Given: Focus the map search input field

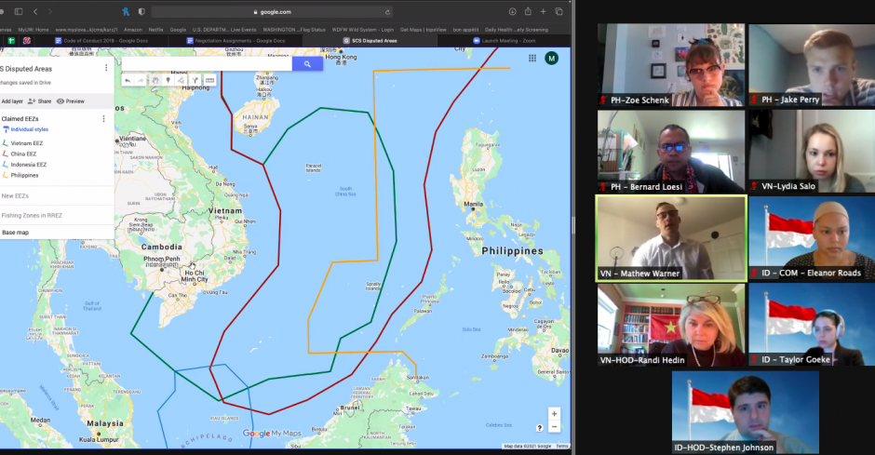Looking at the screenshot, I should coord(207,64).
